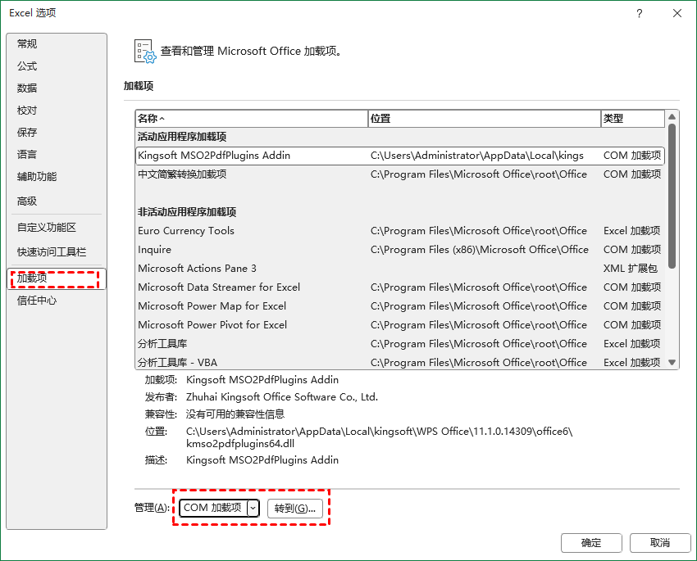Select 高级 in sidebar

click(x=57, y=201)
